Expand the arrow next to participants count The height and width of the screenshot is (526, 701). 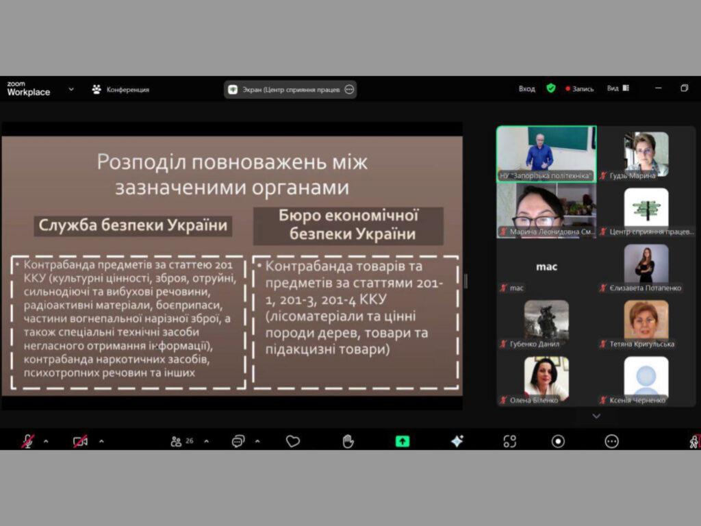[x=206, y=441]
